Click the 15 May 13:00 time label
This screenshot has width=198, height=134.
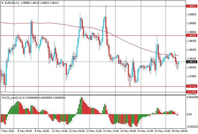(162, 131)
